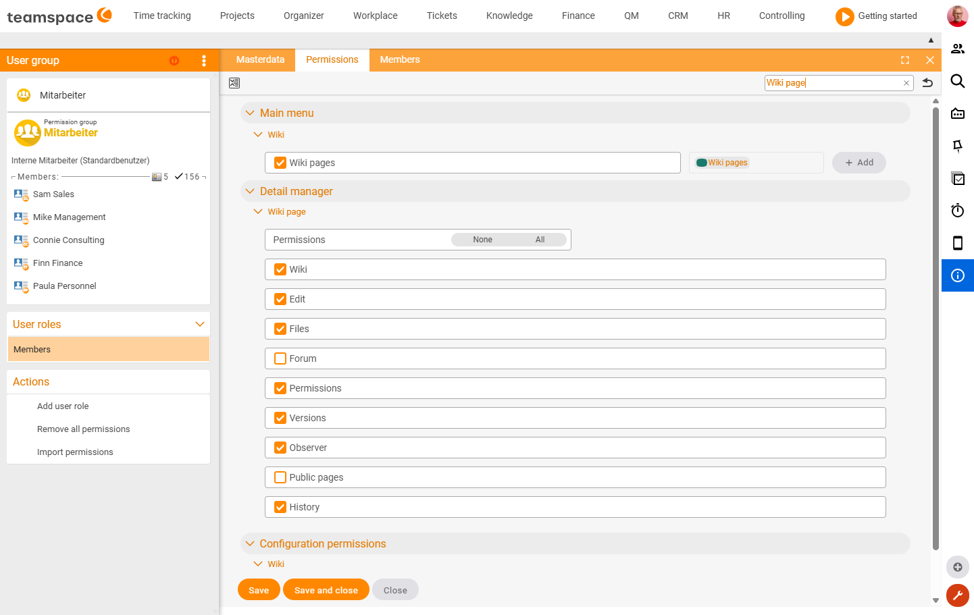
Task: Click Paula Personnel user icon
Action: (x=21, y=286)
